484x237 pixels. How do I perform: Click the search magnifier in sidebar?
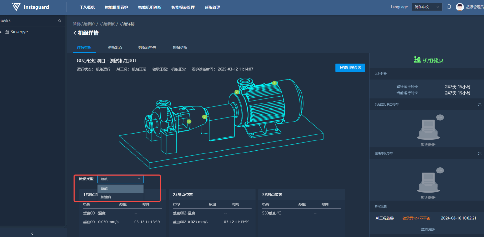pyautogui.click(x=60, y=21)
